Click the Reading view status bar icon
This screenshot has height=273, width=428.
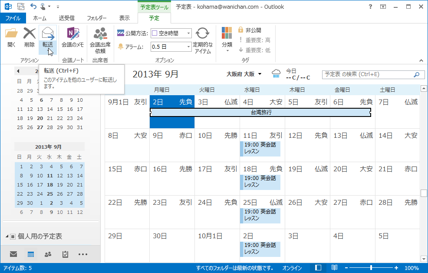tap(334, 268)
